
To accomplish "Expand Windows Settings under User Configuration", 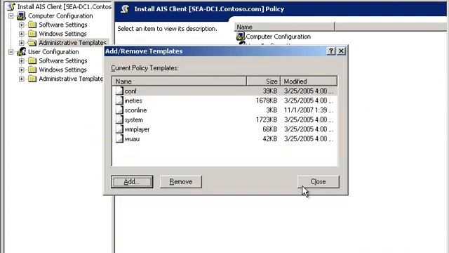I will pyautogui.click(x=22, y=70).
